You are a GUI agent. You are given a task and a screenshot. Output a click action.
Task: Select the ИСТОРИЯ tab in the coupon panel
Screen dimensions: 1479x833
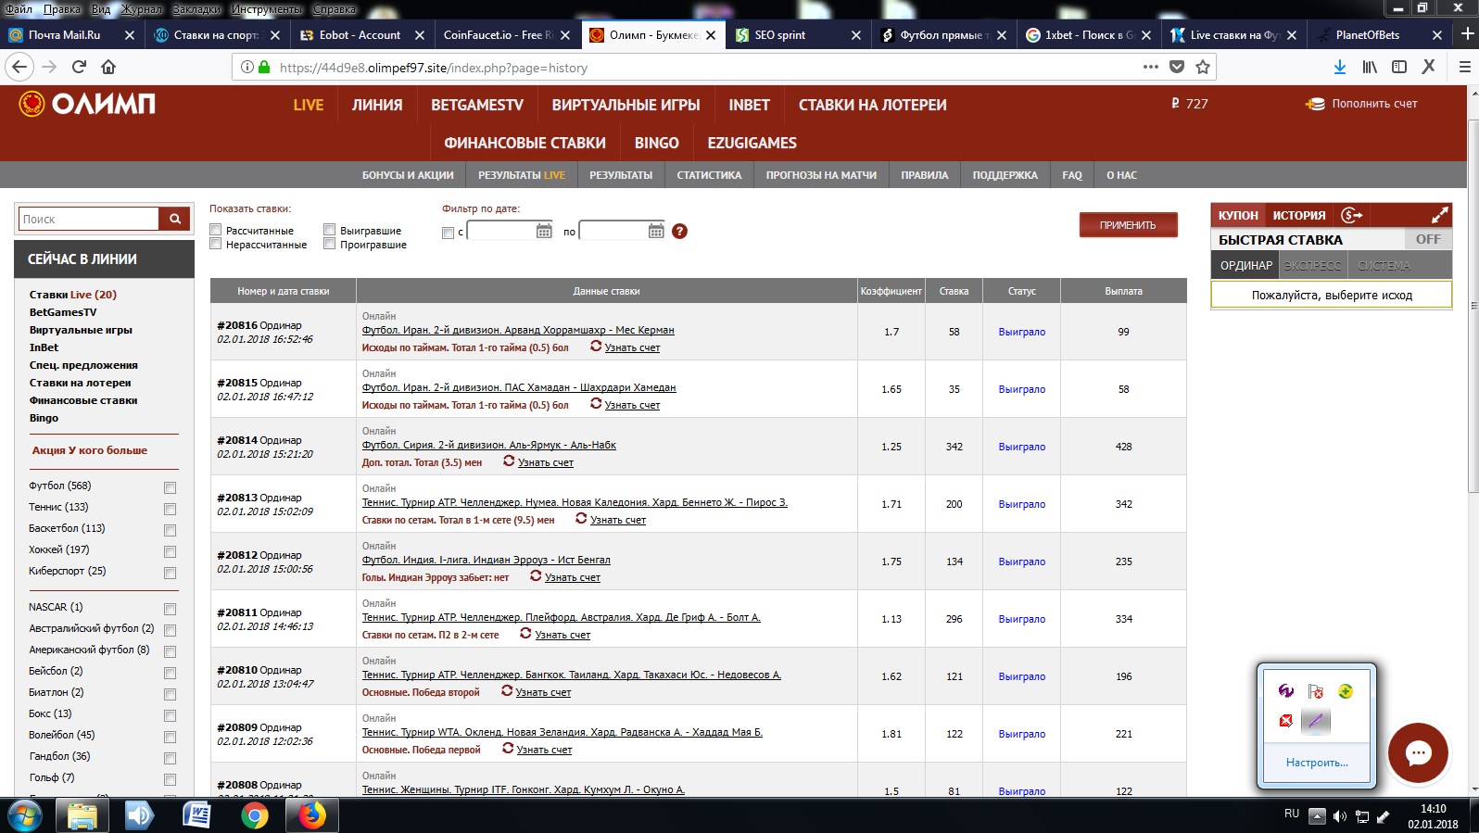coord(1298,215)
